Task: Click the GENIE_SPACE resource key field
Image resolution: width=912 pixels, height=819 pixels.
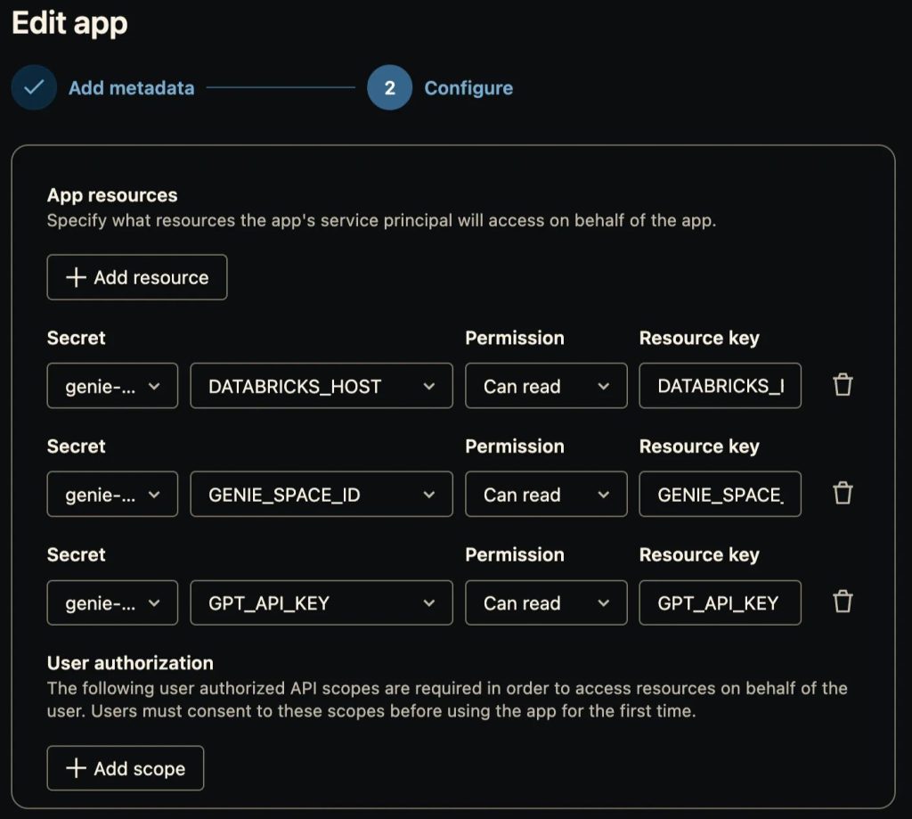Action: pyautogui.click(x=719, y=494)
